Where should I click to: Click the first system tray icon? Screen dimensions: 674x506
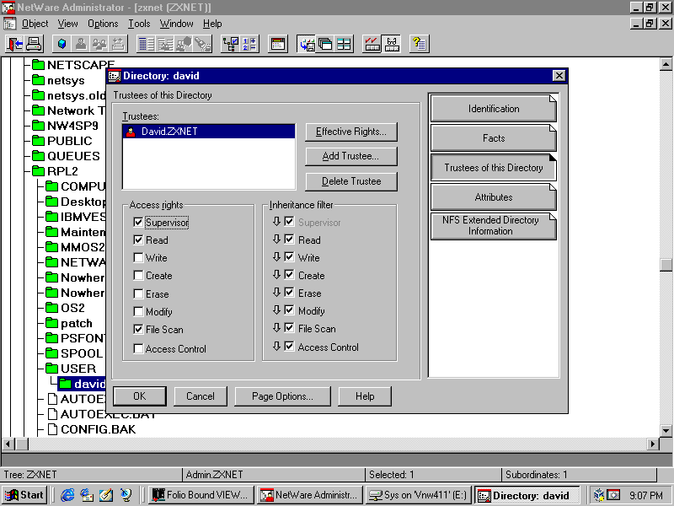(599, 495)
